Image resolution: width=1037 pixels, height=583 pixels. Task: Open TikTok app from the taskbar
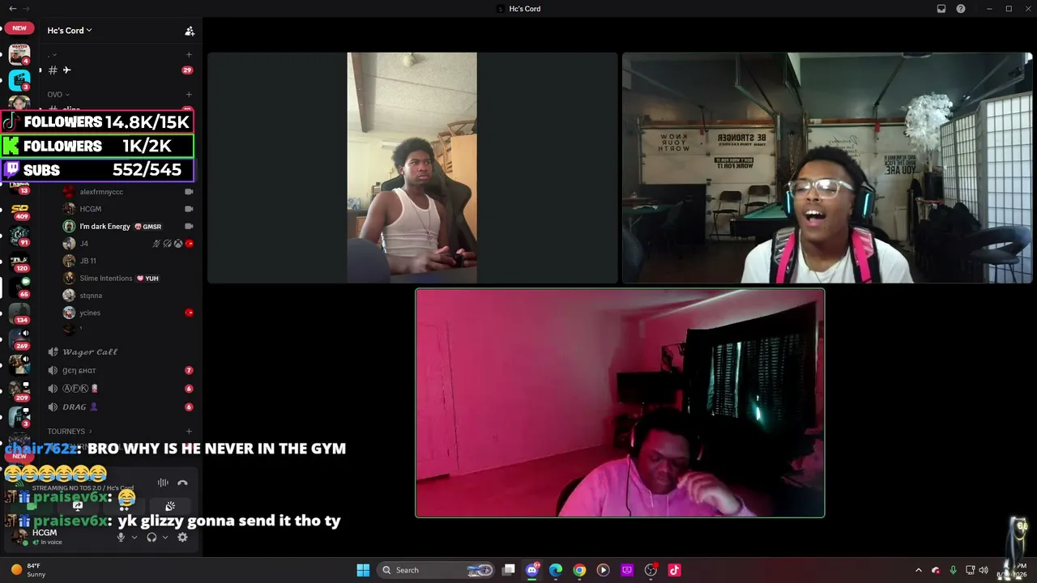[x=674, y=570]
